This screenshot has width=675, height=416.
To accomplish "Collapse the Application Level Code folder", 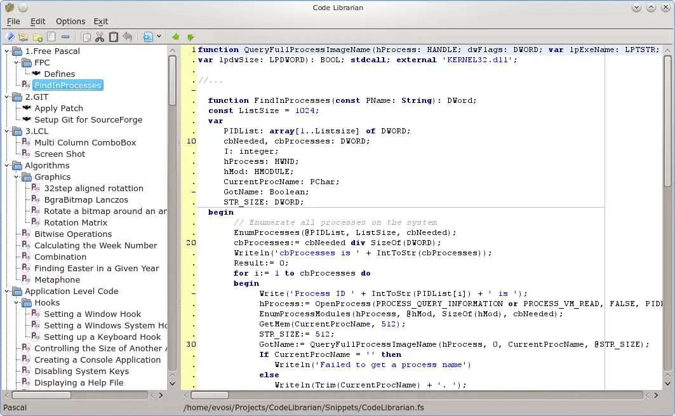I will coord(7,291).
